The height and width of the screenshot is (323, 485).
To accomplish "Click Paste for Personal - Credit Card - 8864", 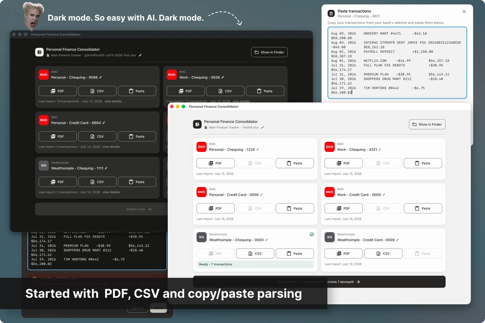I will point(137,137).
